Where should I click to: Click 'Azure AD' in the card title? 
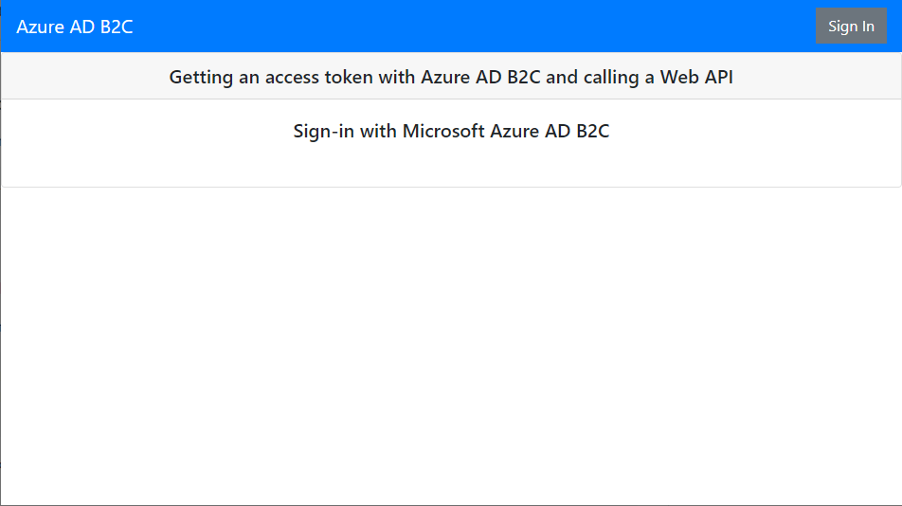coord(529,131)
